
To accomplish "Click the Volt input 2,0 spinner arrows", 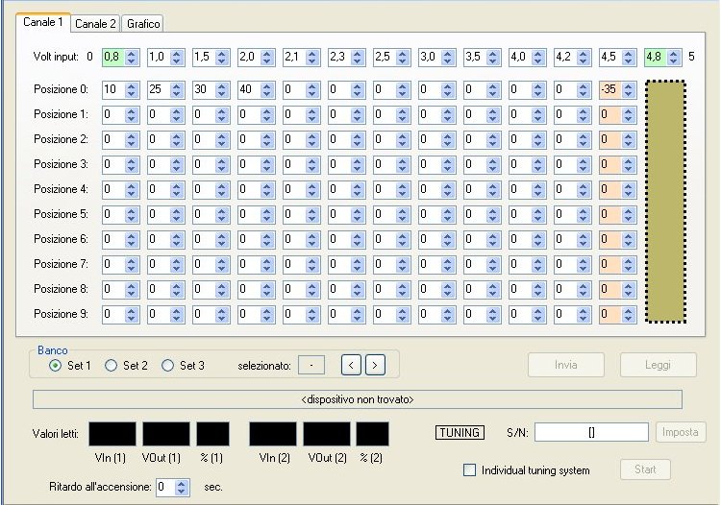I will pyautogui.click(x=266, y=57).
